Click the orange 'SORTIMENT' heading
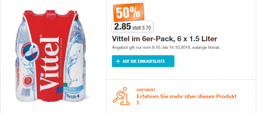The height and width of the screenshot is (114, 257). [146, 90]
